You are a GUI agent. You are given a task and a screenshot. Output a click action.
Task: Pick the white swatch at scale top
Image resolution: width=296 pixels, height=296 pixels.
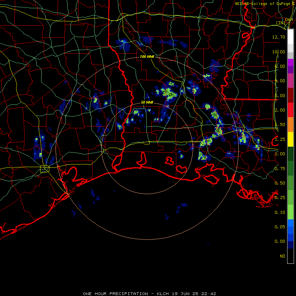tap(290, 37)
